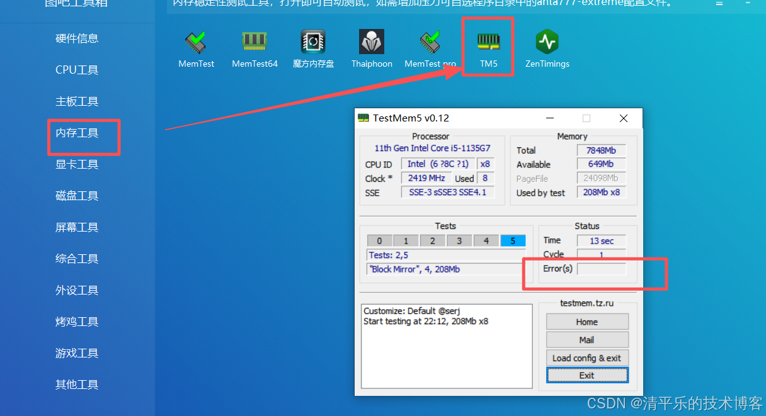Click the TestMem5 title bar icon
Screen dimensions: 766x416
(363, 118)
